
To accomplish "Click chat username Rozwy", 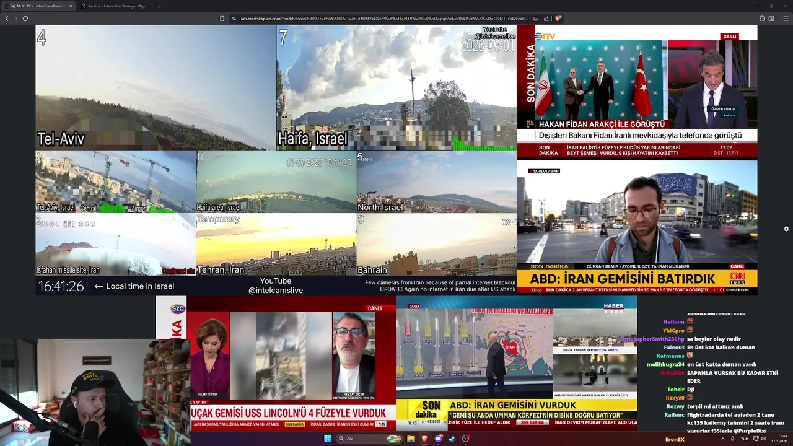I will 675,406.
